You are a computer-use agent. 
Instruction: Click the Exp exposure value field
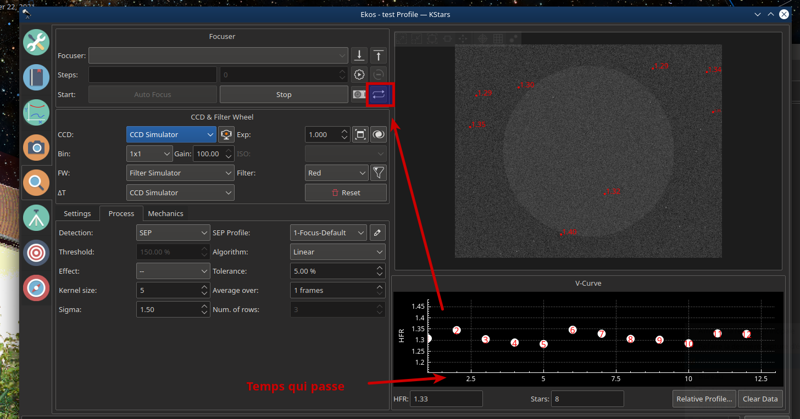coord(322,134)
